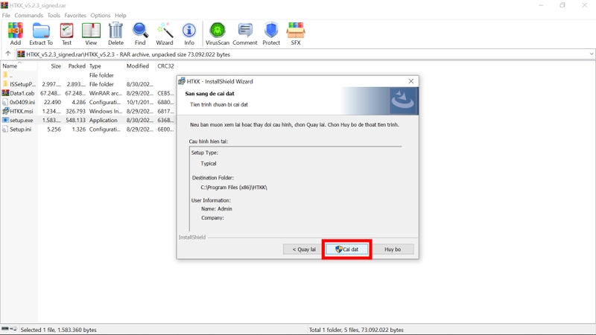The height and width of the screenshot is (335, 596).
Task: Click the 22.490 size cell
Action: point(52,102)
